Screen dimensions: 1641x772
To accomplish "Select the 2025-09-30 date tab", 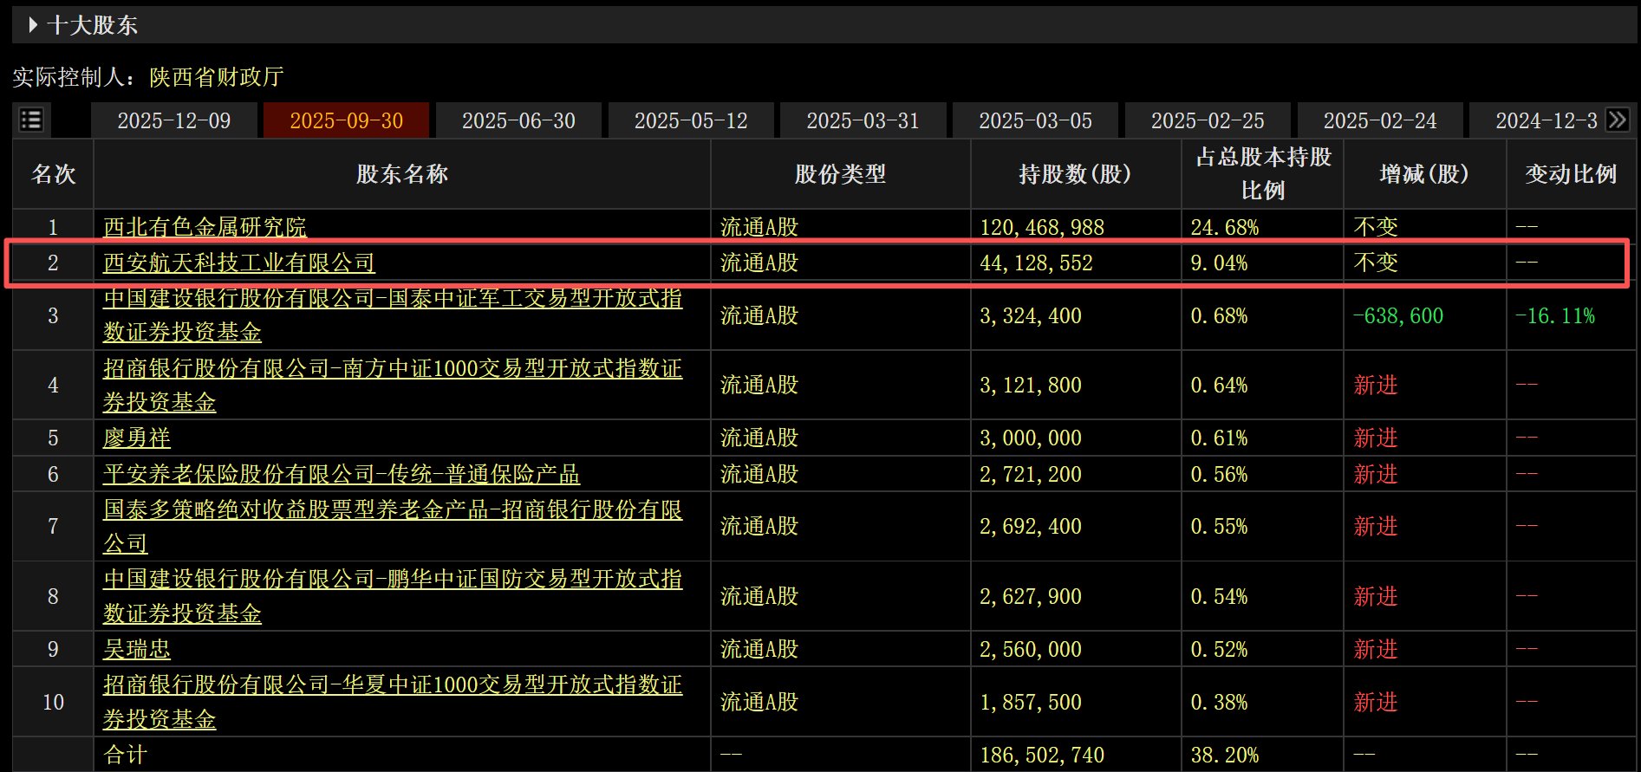I will [x=346, y=120].
